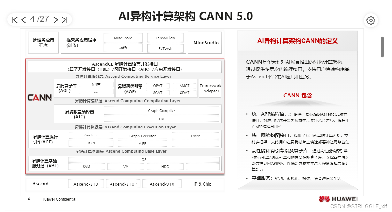The image size is (392, 212).
Task: Click Ascend Computing Base Layer heading
Action: pos(121,151)
